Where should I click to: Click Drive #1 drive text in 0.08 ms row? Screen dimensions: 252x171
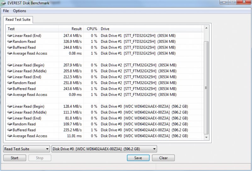[x=138, y=53]
